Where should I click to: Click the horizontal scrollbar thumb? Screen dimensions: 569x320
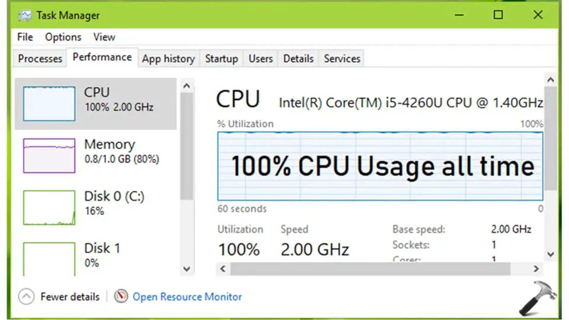click(x=370, y=269)
